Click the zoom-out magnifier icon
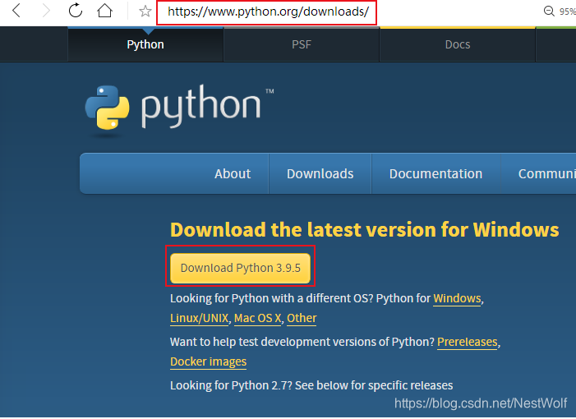 549,11
